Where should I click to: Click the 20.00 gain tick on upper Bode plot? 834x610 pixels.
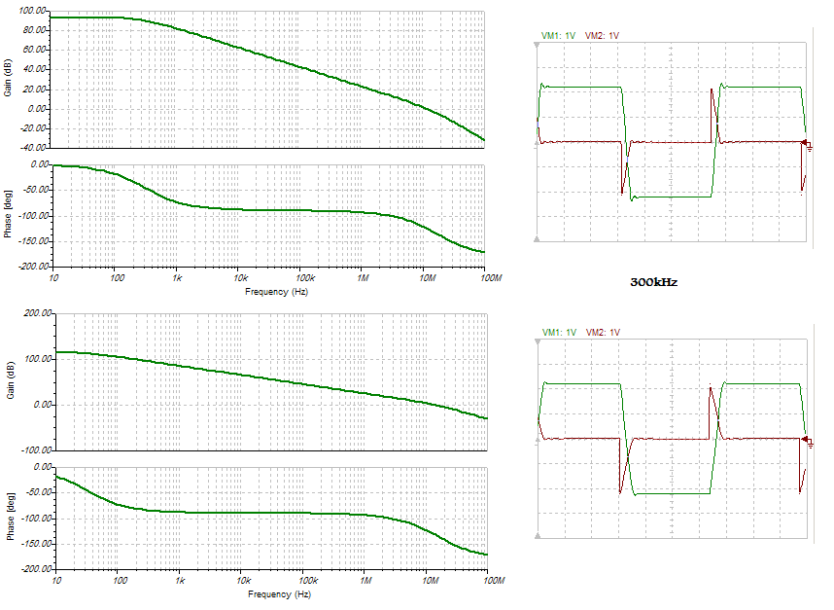coord(34,90)
